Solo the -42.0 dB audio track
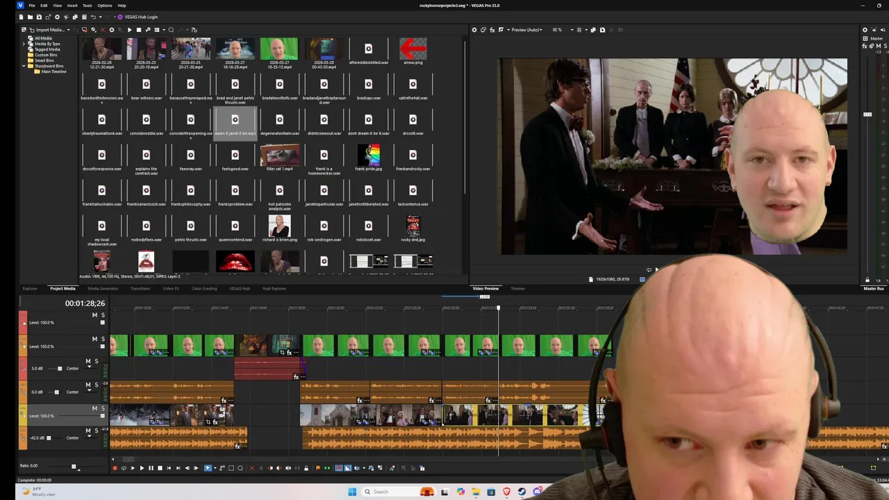This screenshot has height=500, width=889. point(97,431)
